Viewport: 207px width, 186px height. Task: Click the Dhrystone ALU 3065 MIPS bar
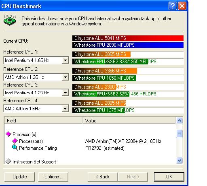128,54
